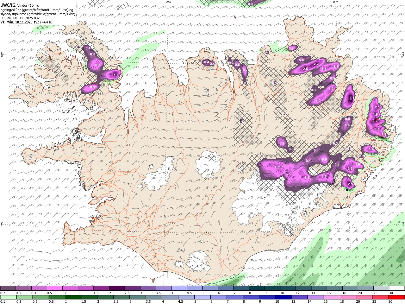The image size is (405, 304).
Task: Click the 'slydda/snjókoma' legend description line
Action: [38, 14]
